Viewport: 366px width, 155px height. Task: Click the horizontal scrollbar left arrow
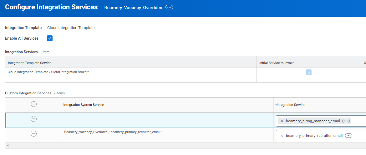coord(8,145)
